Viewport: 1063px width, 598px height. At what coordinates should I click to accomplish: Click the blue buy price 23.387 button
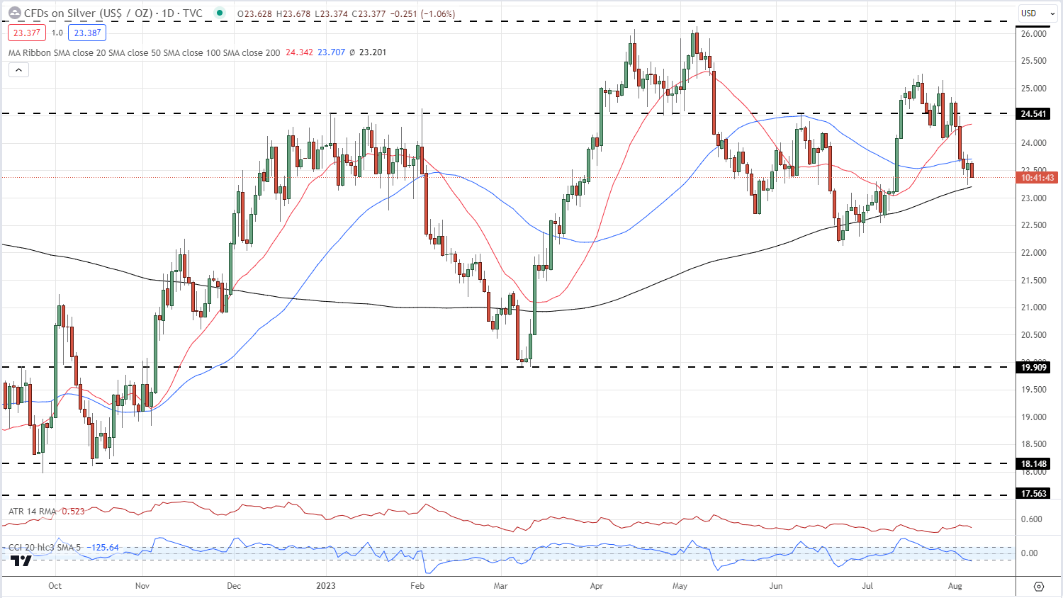coord(87,33)
